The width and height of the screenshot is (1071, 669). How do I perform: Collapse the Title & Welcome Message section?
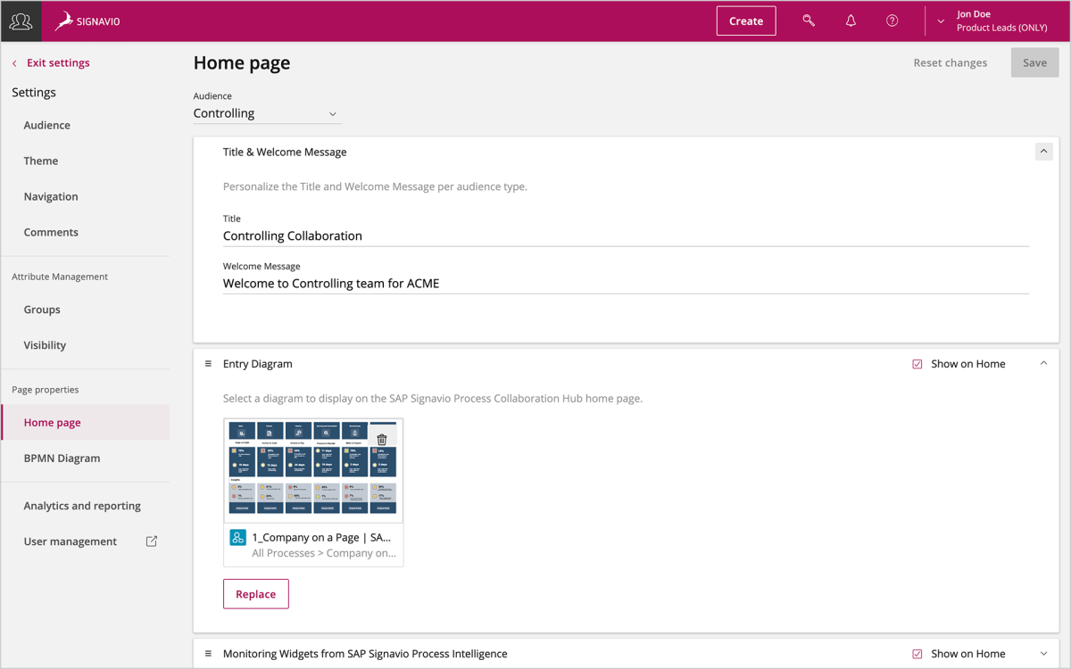click(x=1043, y=151)
